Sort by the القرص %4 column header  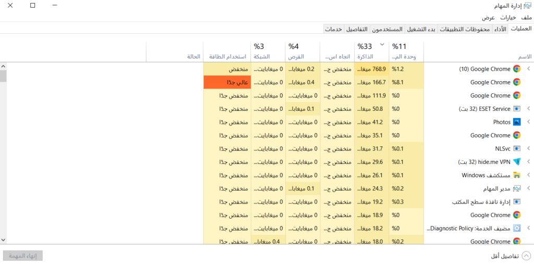click(303, 52)
